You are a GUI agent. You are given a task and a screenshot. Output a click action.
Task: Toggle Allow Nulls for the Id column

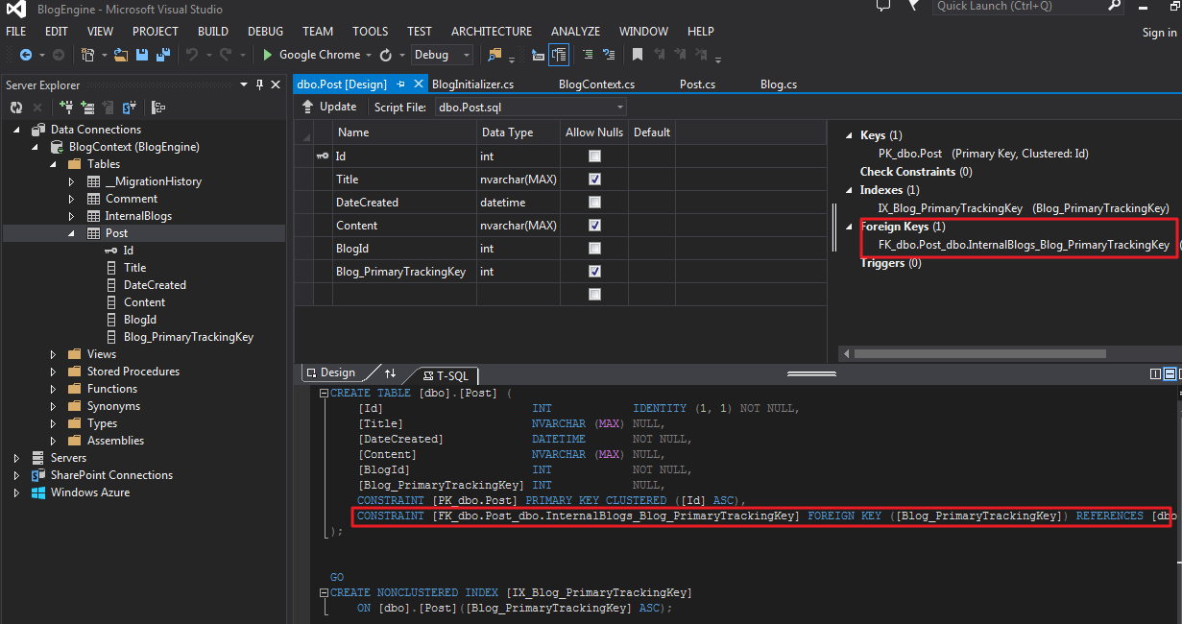(594, 156)
